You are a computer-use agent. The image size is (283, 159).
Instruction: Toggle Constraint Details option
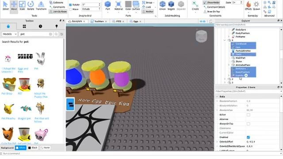point(214,7)
